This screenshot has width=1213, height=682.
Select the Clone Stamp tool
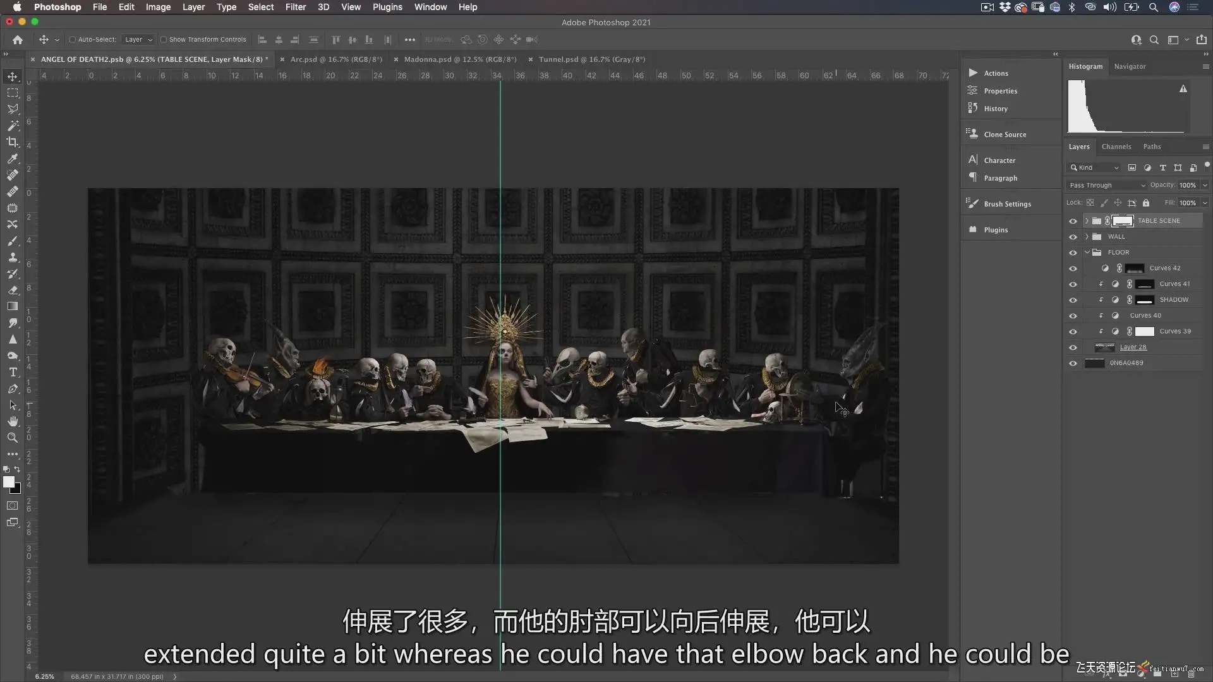[13, 257]
